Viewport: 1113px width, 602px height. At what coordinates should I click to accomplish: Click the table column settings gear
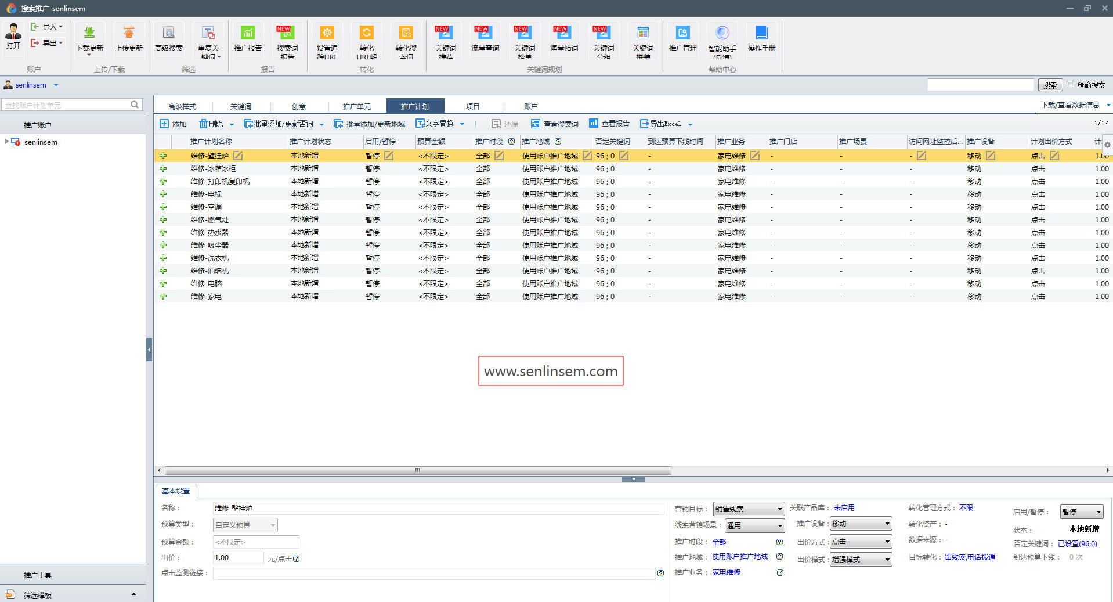(1107, 145)
